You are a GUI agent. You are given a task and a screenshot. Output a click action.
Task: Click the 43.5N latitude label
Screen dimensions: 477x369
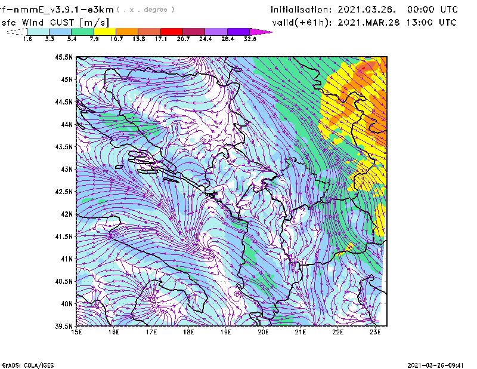[x=64, y=147]
